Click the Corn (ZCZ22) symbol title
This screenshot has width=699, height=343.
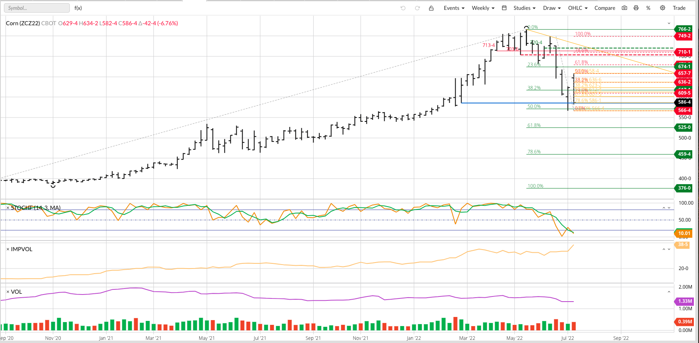tap(23, 23)
